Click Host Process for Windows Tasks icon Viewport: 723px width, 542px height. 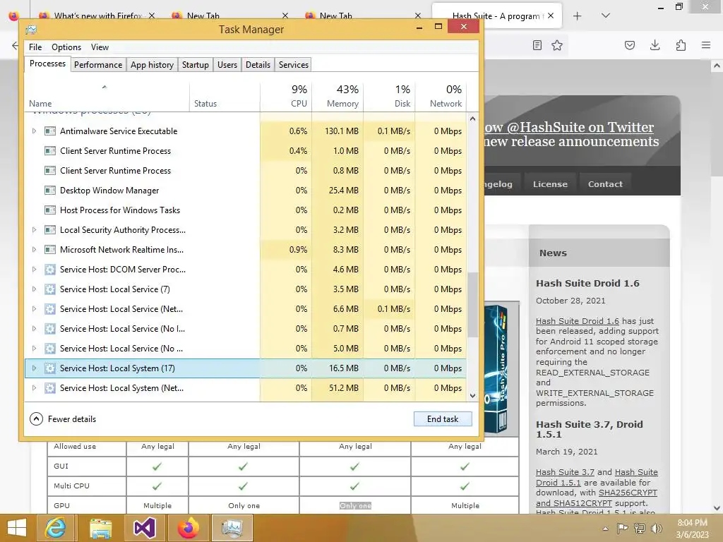[50, 210]
